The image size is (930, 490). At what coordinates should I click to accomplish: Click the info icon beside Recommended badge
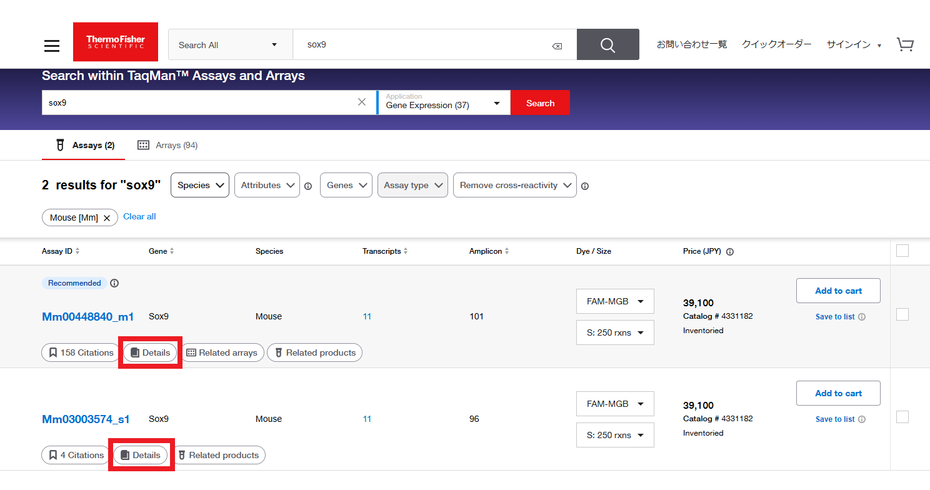tap(114, 283)
